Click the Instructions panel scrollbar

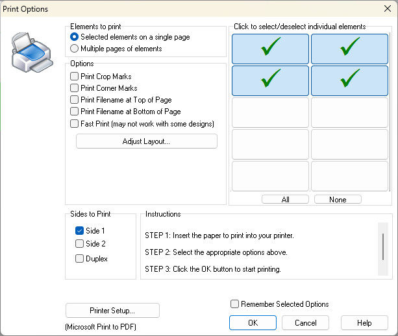(383, 249)
